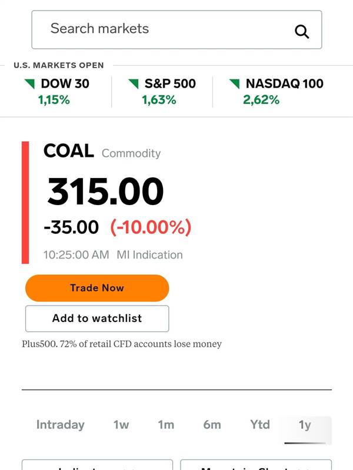Select the 1m chart range tab
Viewport: 353px width, 470px height.
tap(166, 425)
